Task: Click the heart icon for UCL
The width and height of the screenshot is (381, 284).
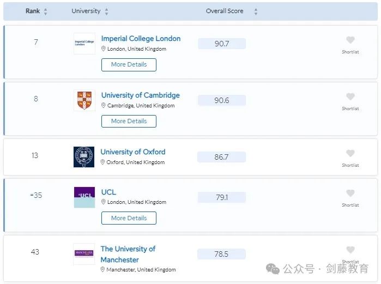Action: coord(350,194)
